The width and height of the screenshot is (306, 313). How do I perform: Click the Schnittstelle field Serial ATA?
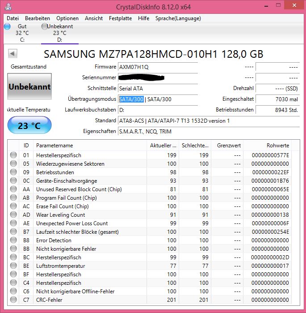[x=158, y=88]
